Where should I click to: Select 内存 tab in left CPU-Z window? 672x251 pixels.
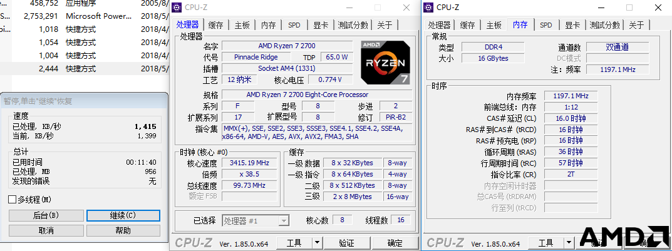268,25
